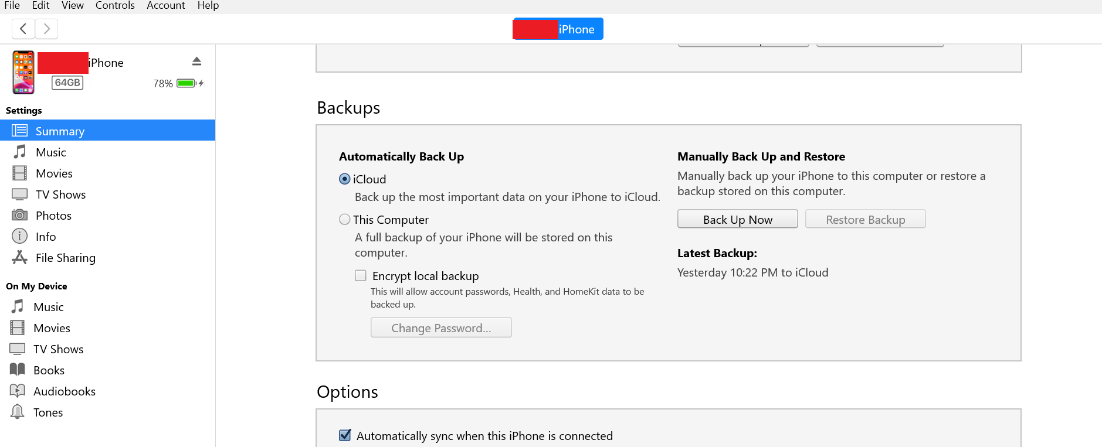Viewport: 1102px width, 447px height.
Task: Open TV Shows label under On My Device
Action: point(58,349)
